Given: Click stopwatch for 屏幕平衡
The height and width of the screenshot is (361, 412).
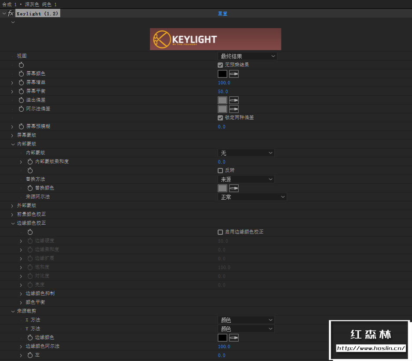Looking at the screenshot, I should (21, 91).
